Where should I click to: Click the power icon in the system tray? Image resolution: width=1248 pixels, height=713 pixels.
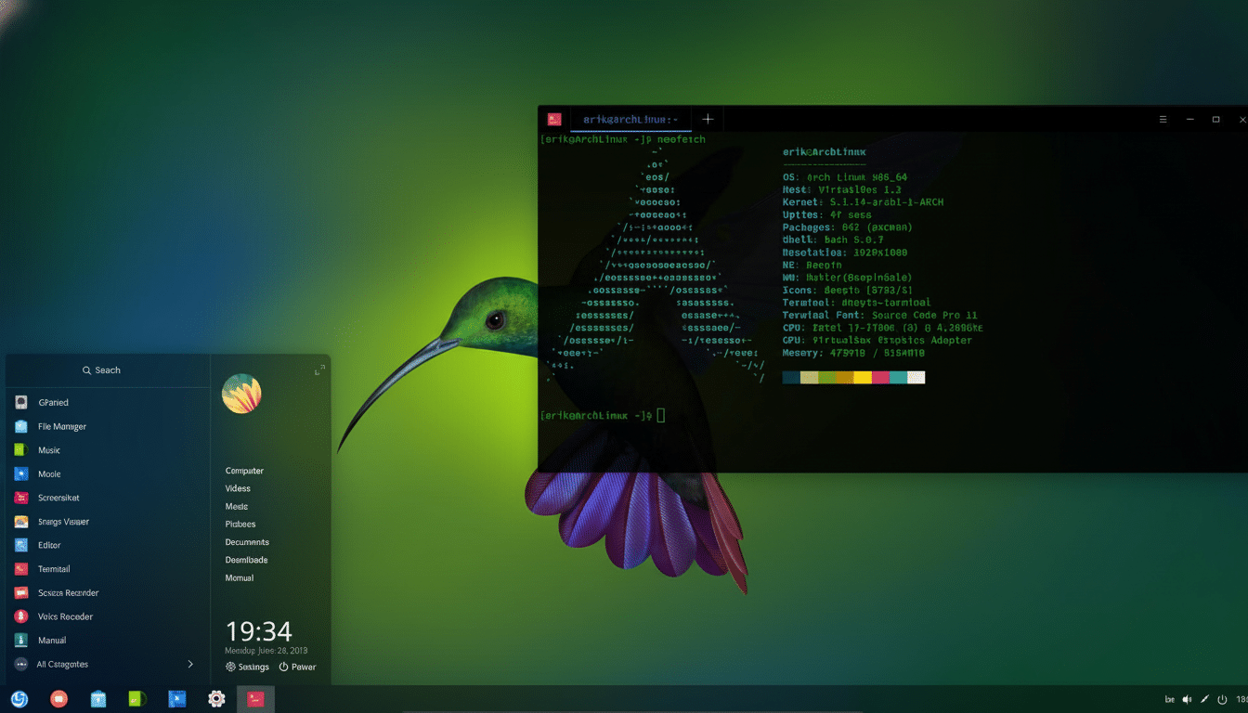pos(1224,699)
